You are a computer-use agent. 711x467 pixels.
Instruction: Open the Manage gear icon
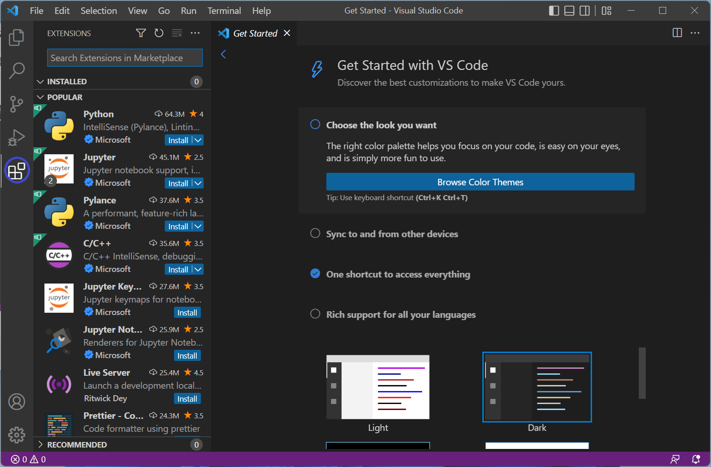(x=17, y=435)
